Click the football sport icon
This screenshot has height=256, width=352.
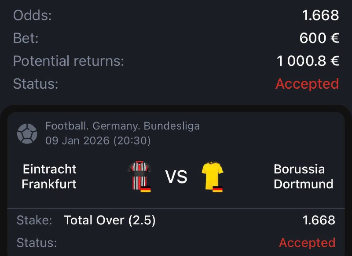27,133
